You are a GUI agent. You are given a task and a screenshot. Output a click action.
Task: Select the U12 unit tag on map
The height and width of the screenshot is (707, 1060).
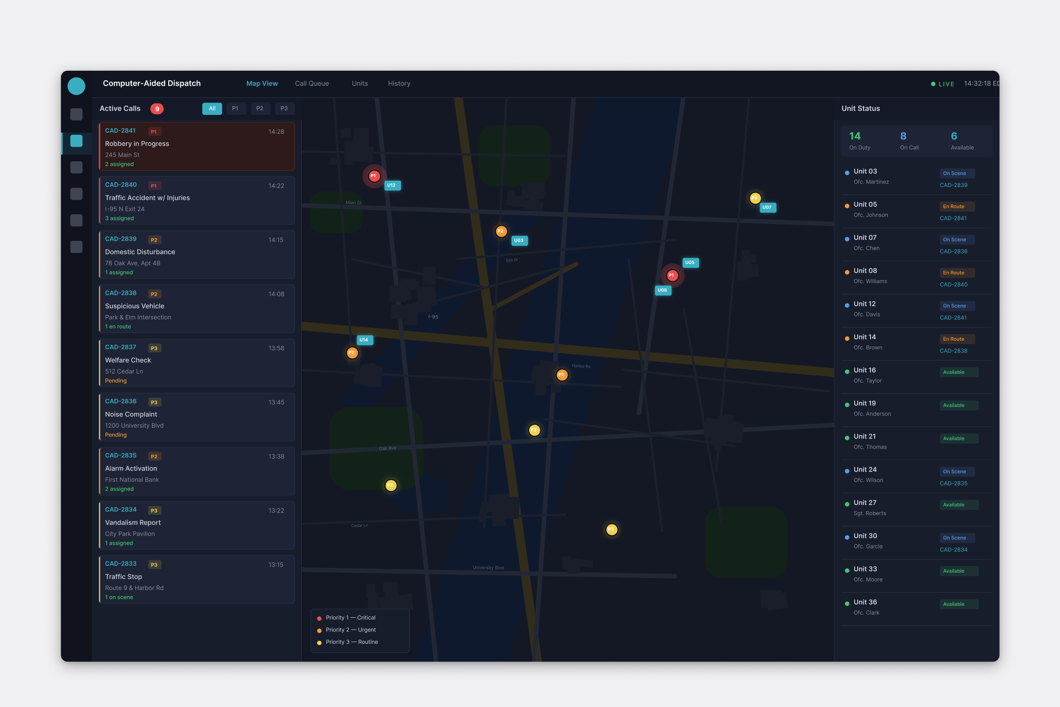coord(392,185)
